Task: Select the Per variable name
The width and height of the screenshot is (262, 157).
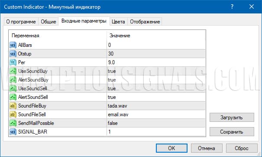Action: point(22,62)
